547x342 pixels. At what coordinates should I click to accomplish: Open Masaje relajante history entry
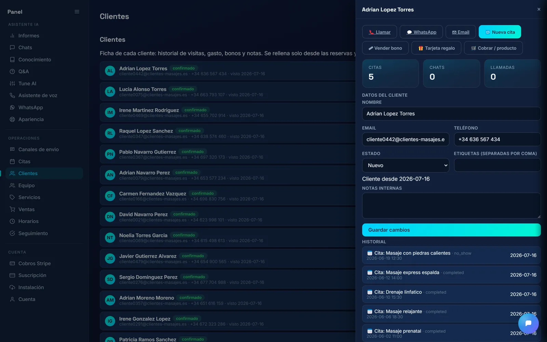tap(451, 314)
